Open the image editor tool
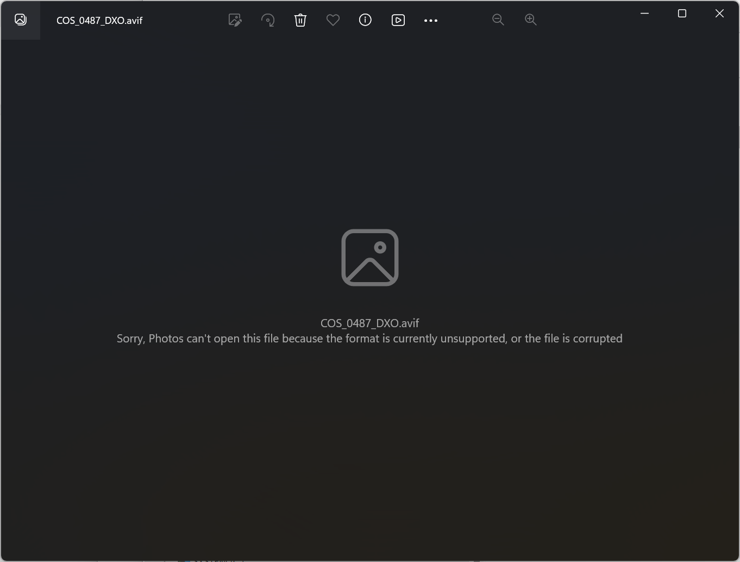 tap(235, 20)
